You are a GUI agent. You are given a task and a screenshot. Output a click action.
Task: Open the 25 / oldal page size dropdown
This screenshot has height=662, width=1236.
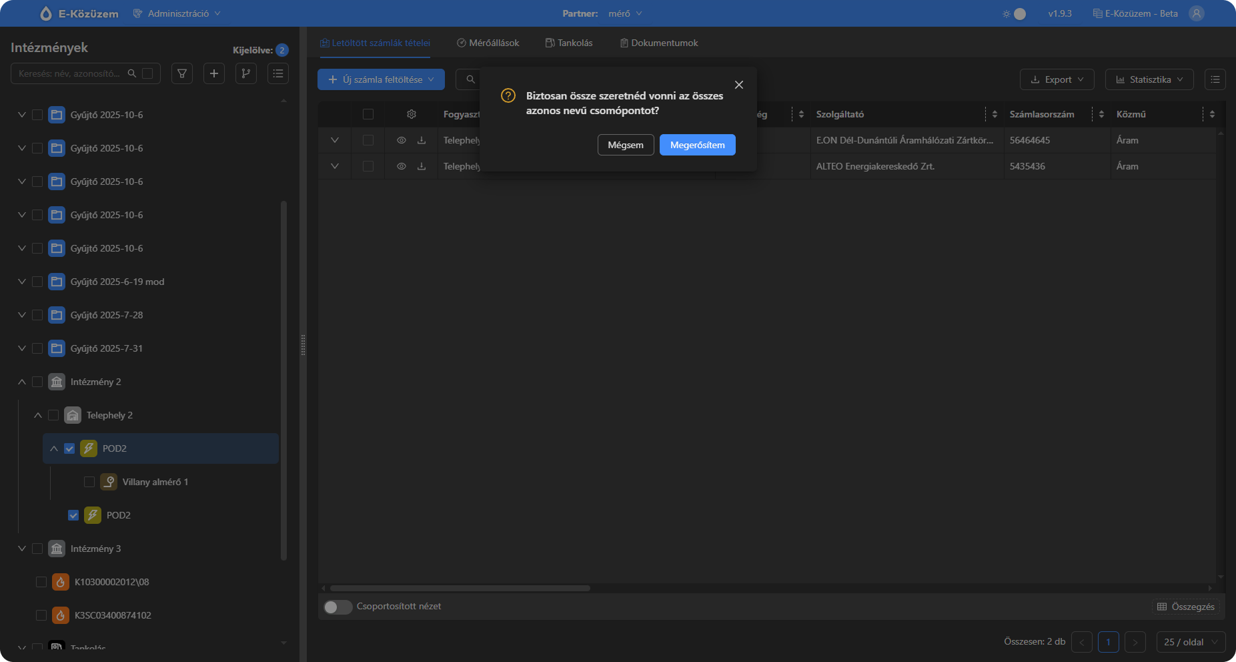click(x=1191, y=642)
